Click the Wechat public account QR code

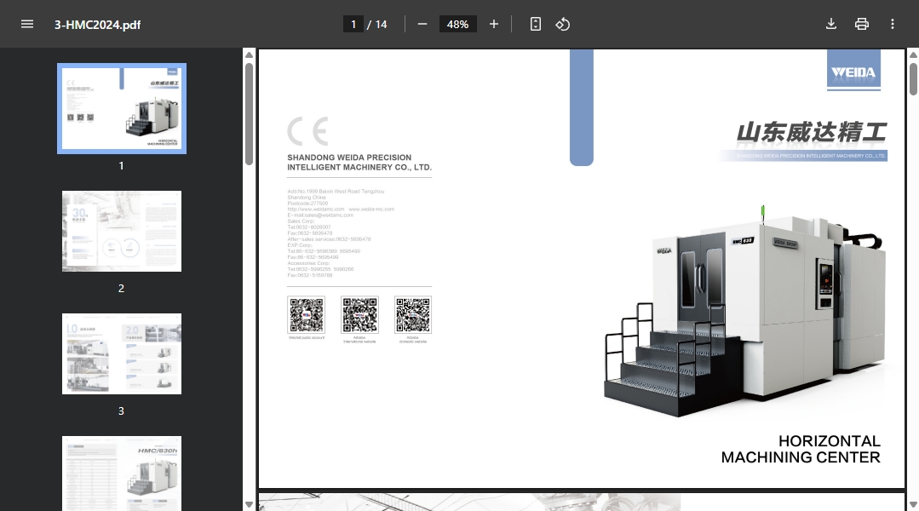[x=307, y=315]
